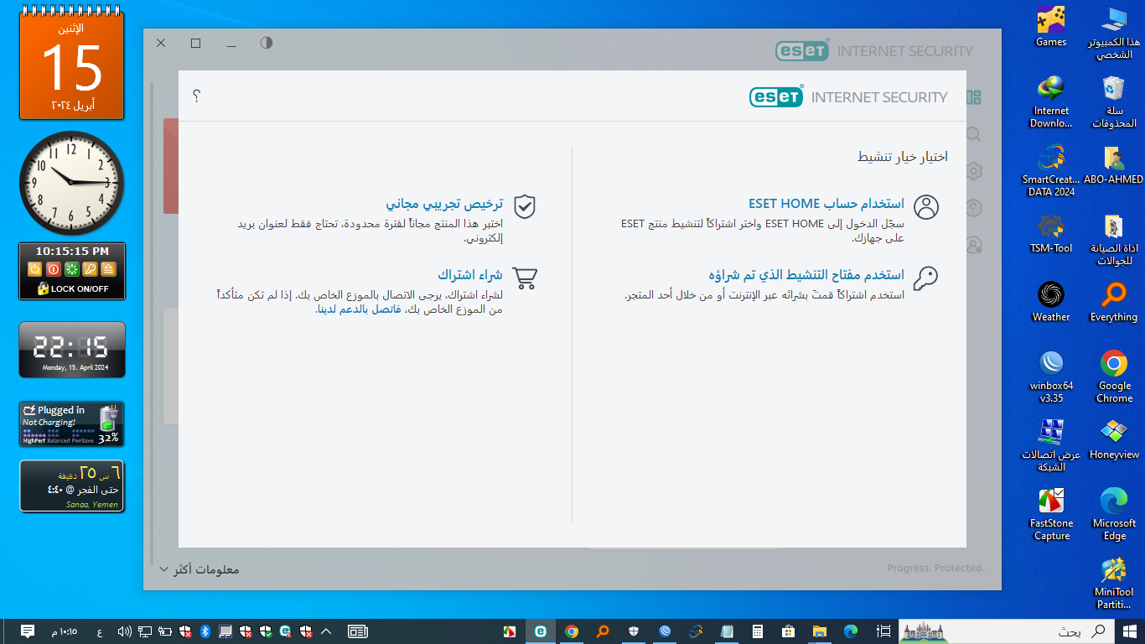Image resolution: width=1145 pixels, height=644 pixels.
Task: Open Calculator from taskbar
Action: tap(758, 631)
